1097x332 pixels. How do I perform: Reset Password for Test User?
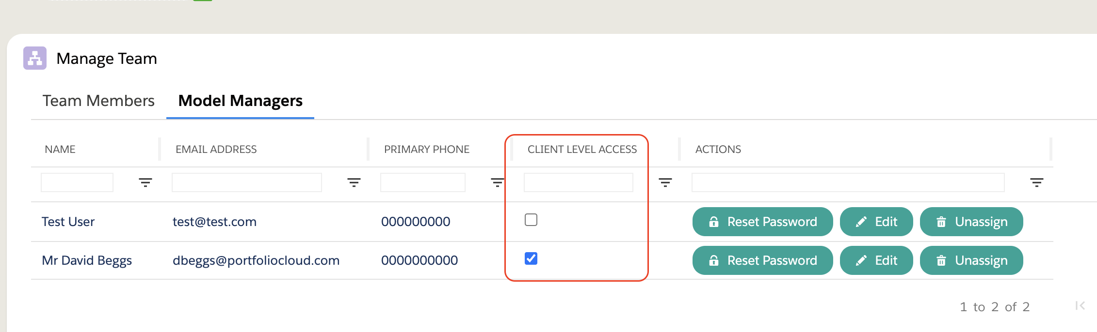coord(762,222)
